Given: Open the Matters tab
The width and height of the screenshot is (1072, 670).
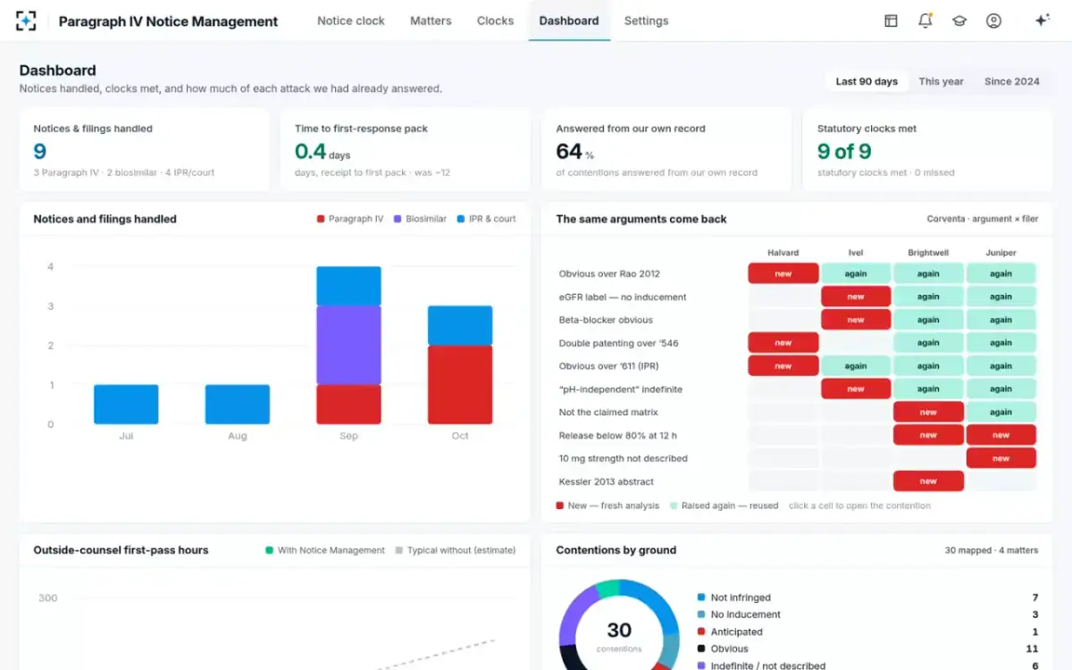Looking at the screenshot, I should coord(431,21).
